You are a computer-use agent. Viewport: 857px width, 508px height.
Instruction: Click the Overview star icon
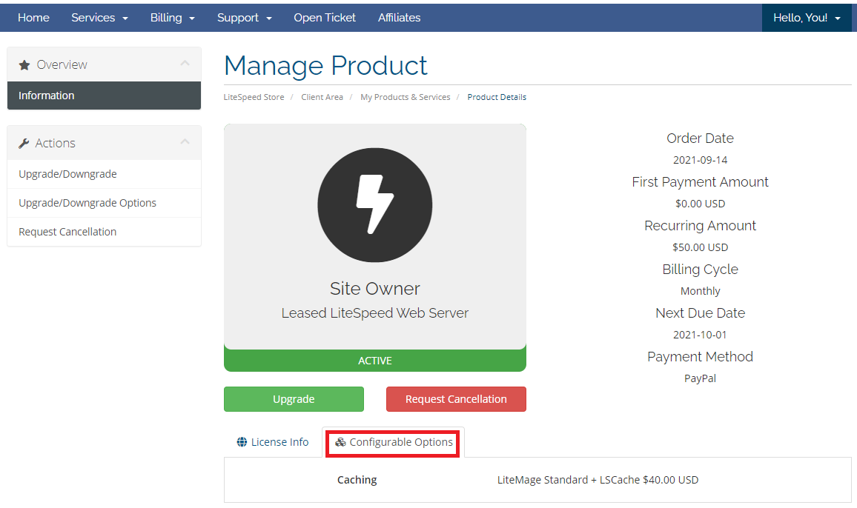click(x=24, y=65)
